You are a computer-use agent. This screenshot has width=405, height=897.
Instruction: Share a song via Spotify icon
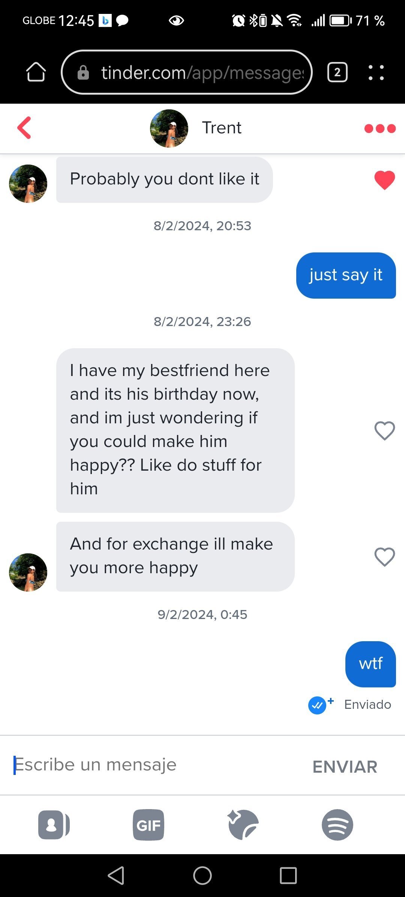click(x=337, y=825)
